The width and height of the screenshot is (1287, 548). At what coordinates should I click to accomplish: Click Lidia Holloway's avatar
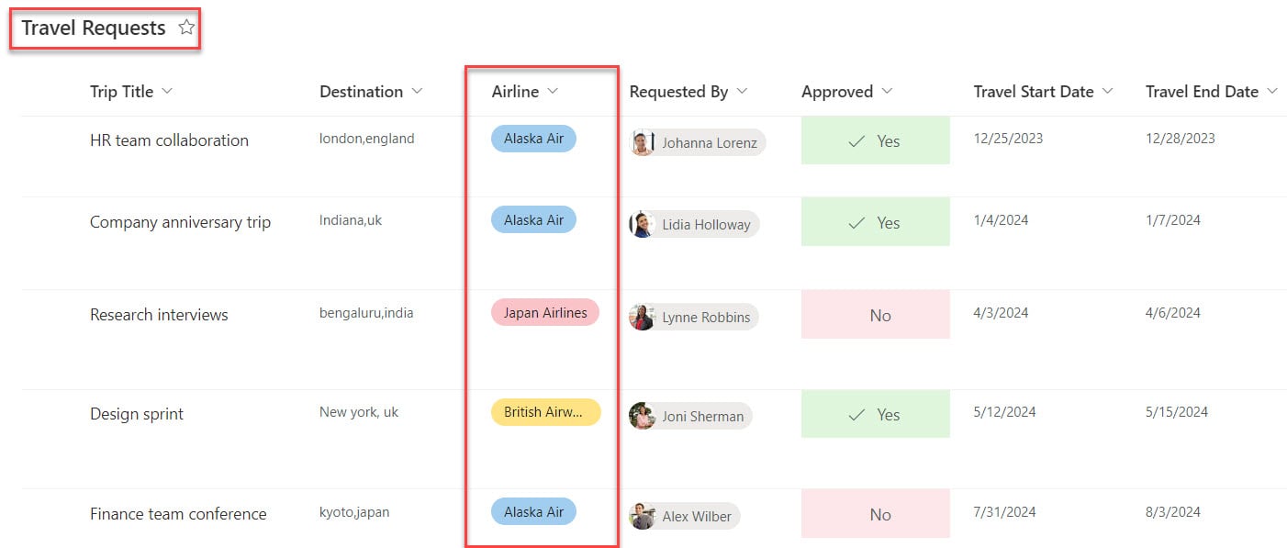[x=642, y=224]
